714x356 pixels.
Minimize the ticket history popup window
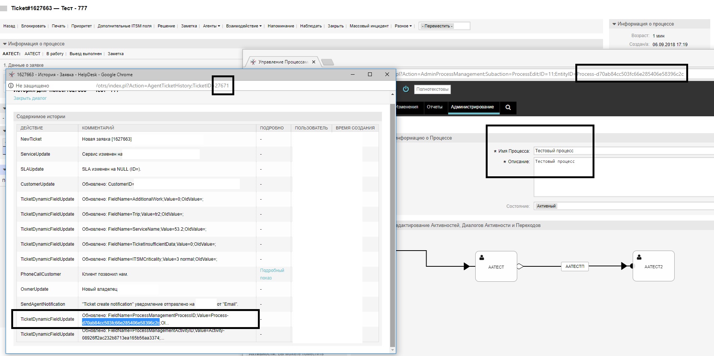tap(353, 74)
